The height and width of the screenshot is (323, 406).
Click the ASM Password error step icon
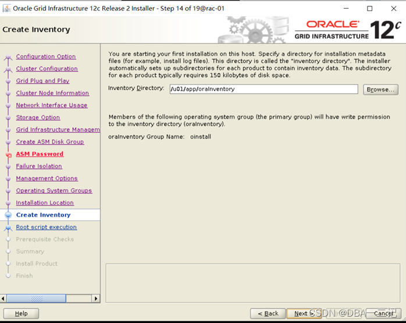click(x=9, y=155)
